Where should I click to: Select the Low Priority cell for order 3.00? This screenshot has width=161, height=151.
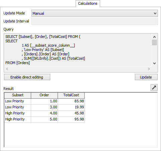coord(18,107)
